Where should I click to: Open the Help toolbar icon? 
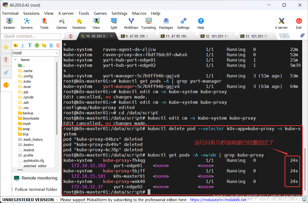pyautogui.click(x=201, y=23)
